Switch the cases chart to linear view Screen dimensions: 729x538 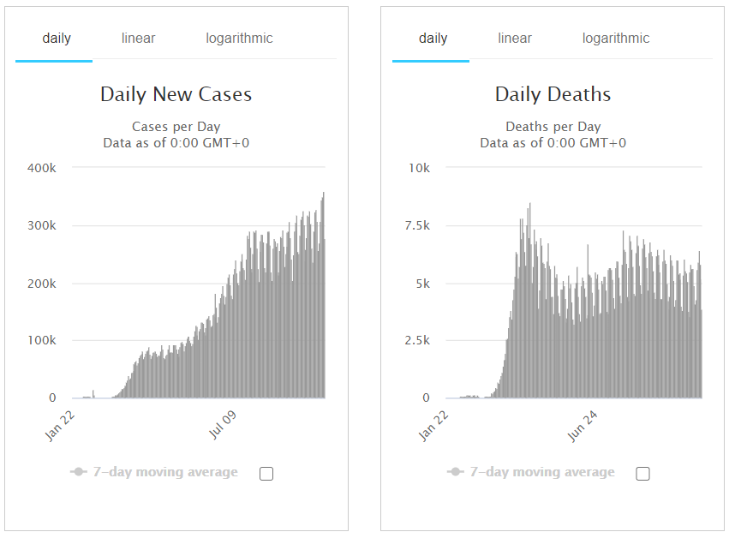[x=138, y=39]
